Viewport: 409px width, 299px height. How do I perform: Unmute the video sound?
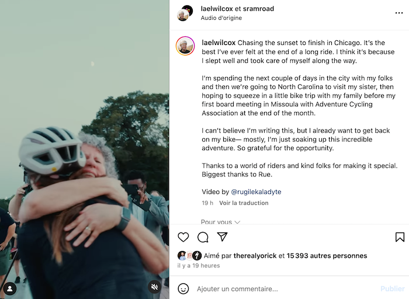pyautogui.click(x=154, y=287)
